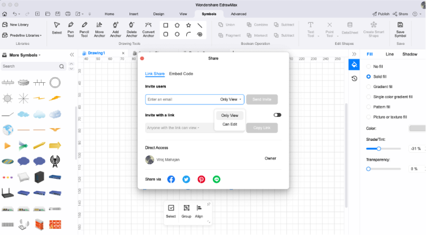
Task: Click the Copy Link button
Action: click(262, 128)
